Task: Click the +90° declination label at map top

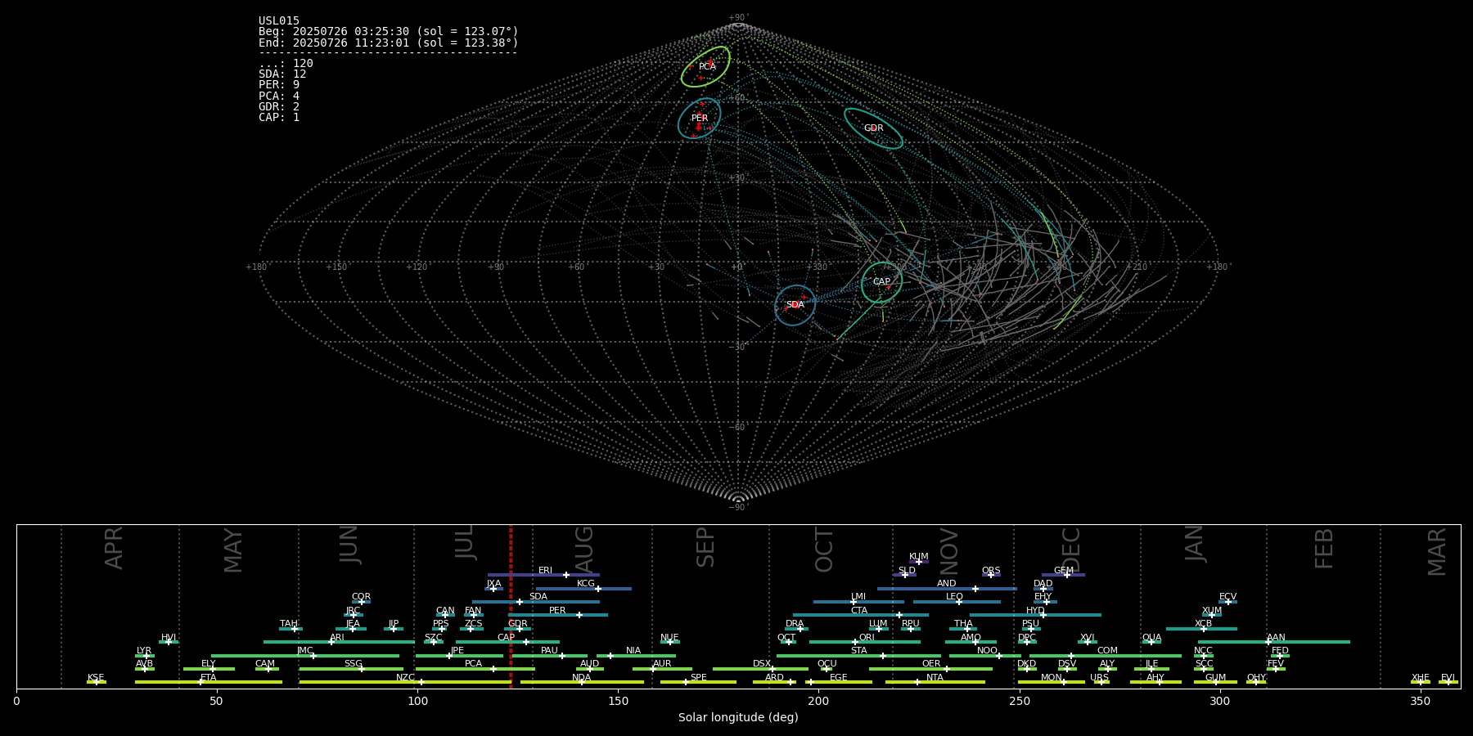Action: [738, 18]
